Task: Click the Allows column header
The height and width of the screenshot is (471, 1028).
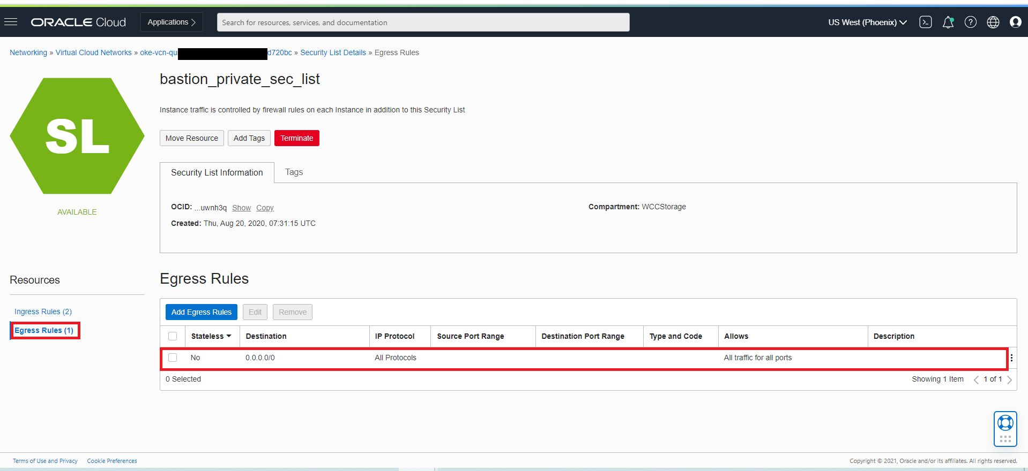Action: [736, 336]
